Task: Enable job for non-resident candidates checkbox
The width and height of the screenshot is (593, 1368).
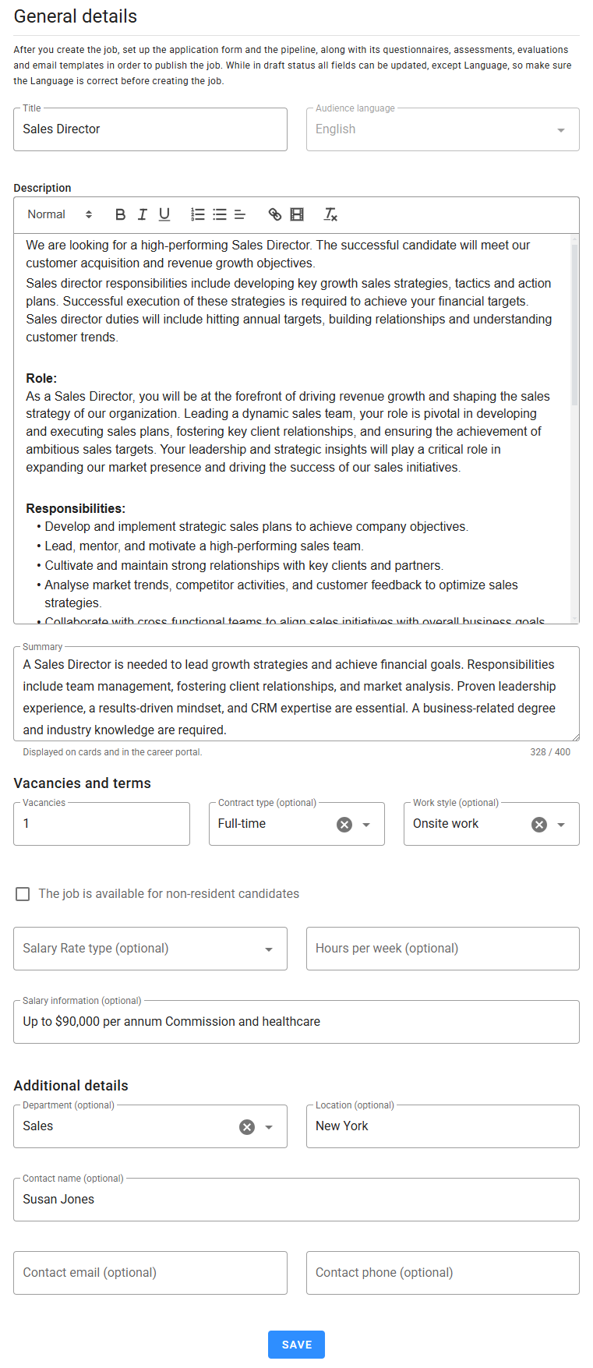Action: point(23,894)
